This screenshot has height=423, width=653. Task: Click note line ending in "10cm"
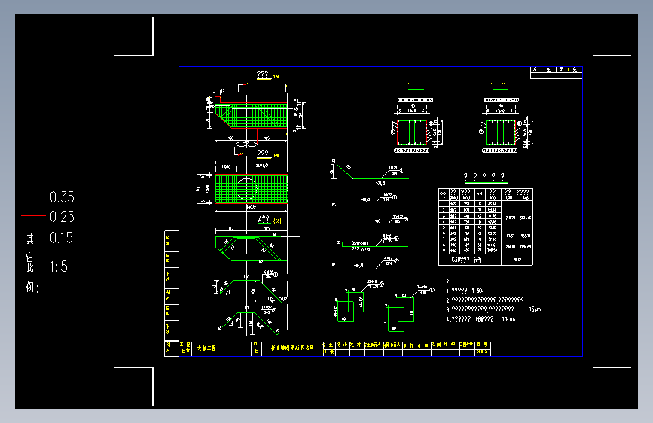(x=481, y=319)
